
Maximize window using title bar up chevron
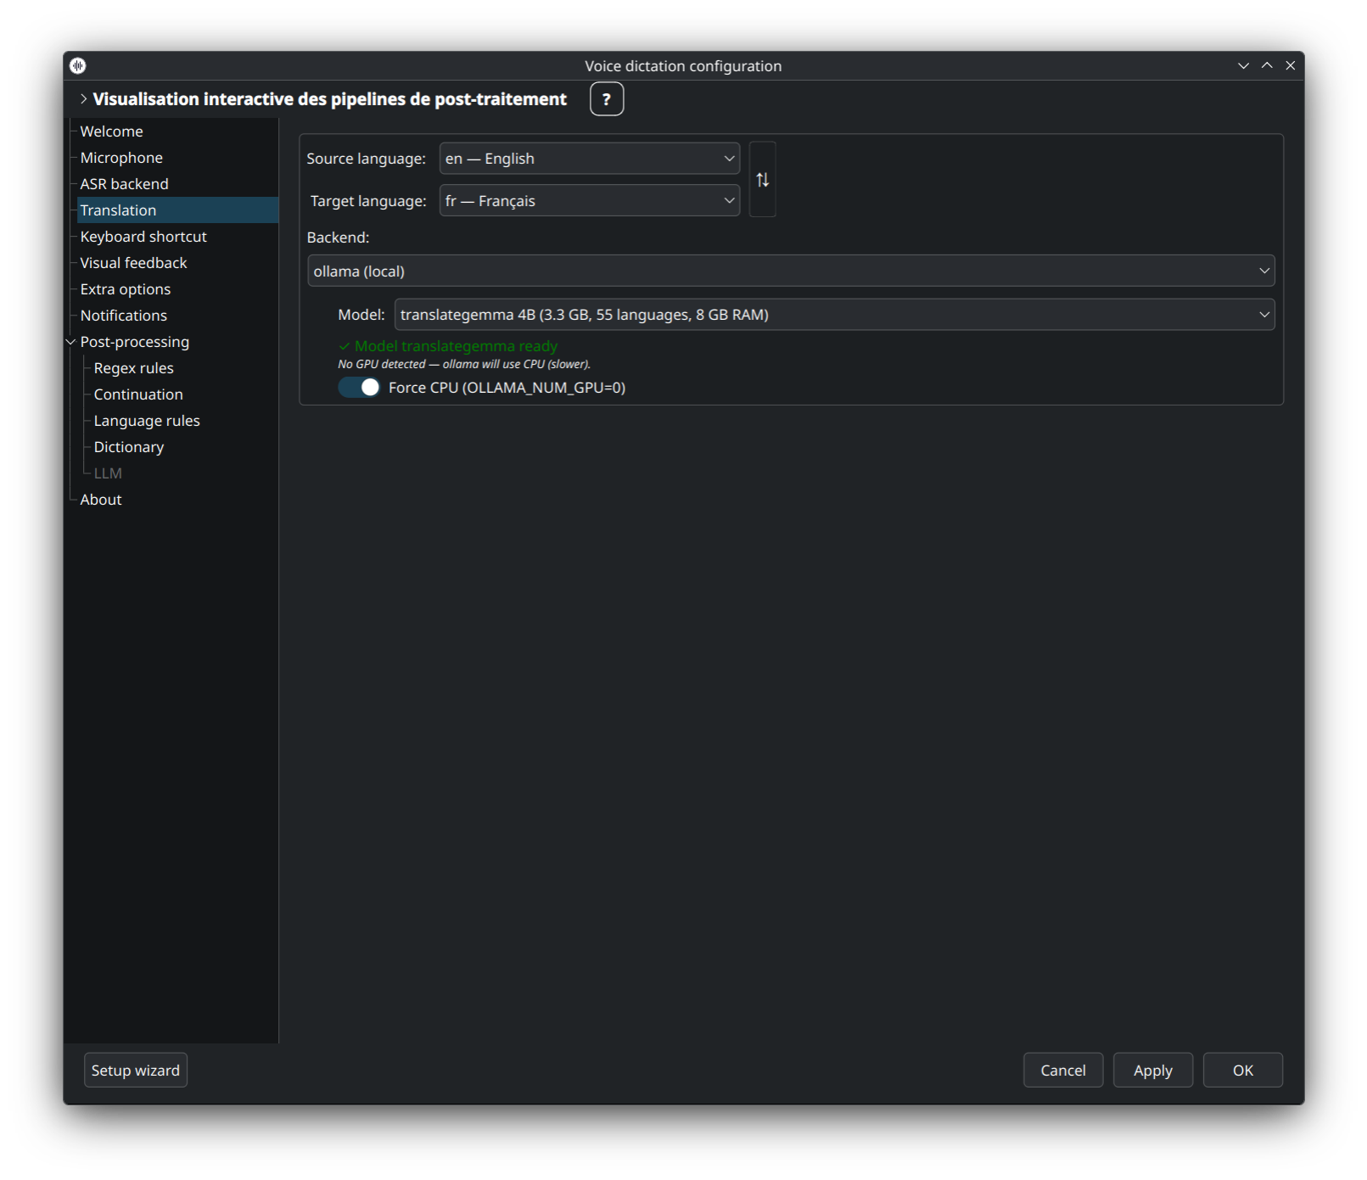point(1267,65)
